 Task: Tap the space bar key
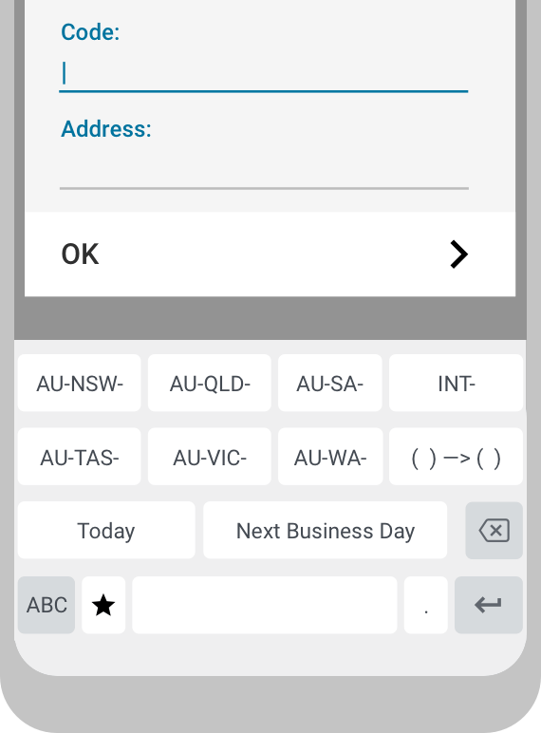click(265, 605)
